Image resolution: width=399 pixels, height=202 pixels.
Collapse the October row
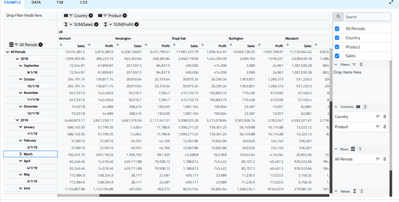20,79
